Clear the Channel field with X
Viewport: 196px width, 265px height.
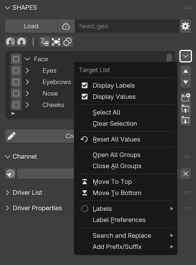coord(186,174)
